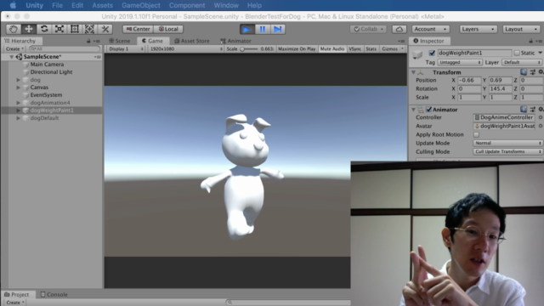The width and height of the screenshot is (544, 306).
Task: Toggle the dogWeightPaint1 active checkbox
Action: [432, 53]
